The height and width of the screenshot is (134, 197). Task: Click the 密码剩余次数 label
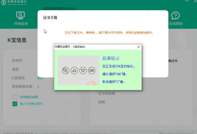coord(22,86)
